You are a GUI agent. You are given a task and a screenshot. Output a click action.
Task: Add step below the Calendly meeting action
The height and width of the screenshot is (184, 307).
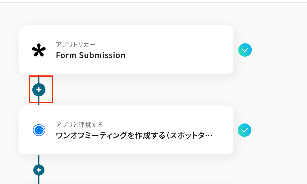click(39, 170)
